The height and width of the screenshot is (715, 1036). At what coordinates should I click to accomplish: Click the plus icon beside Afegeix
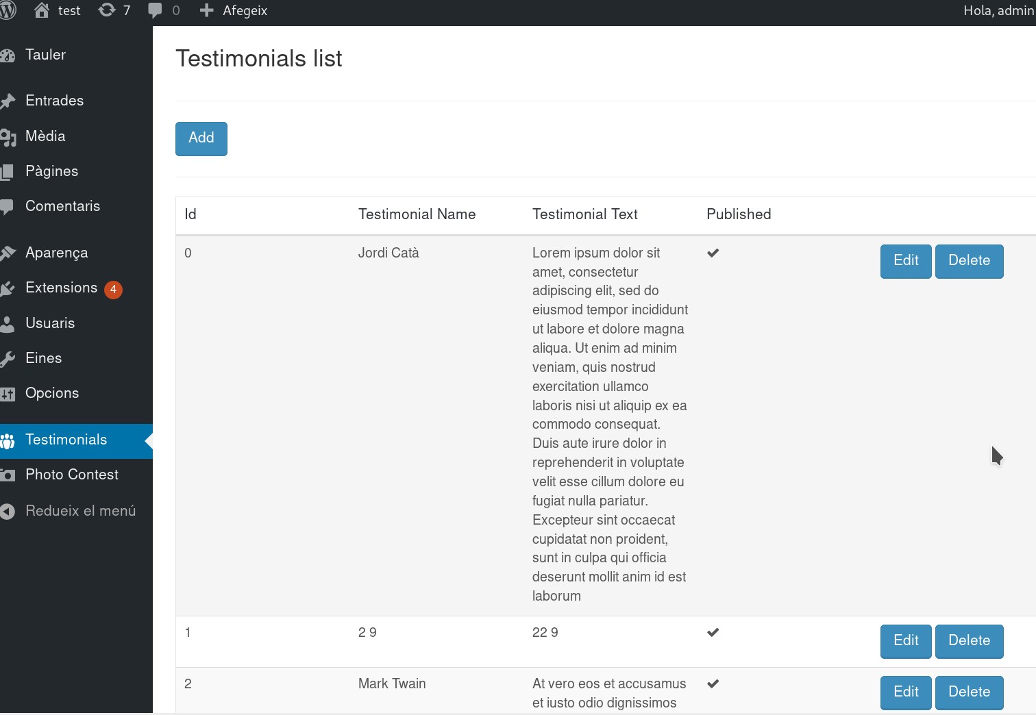(x=207, y=10)
